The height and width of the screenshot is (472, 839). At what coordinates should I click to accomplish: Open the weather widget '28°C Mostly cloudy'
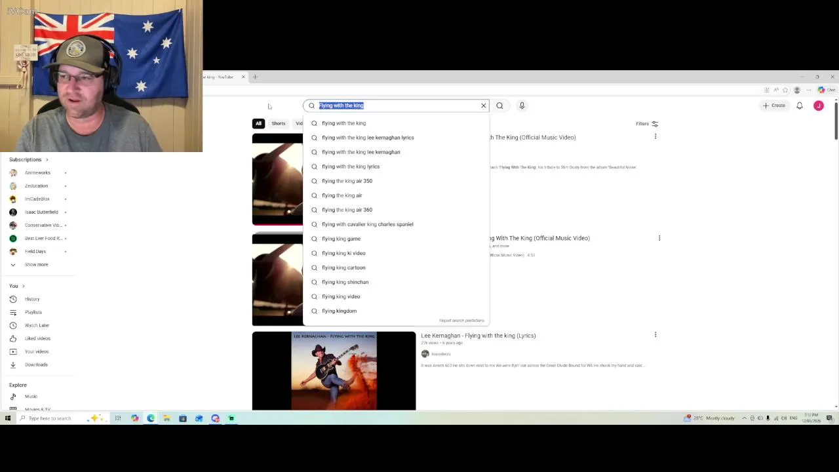click(709, 418)
